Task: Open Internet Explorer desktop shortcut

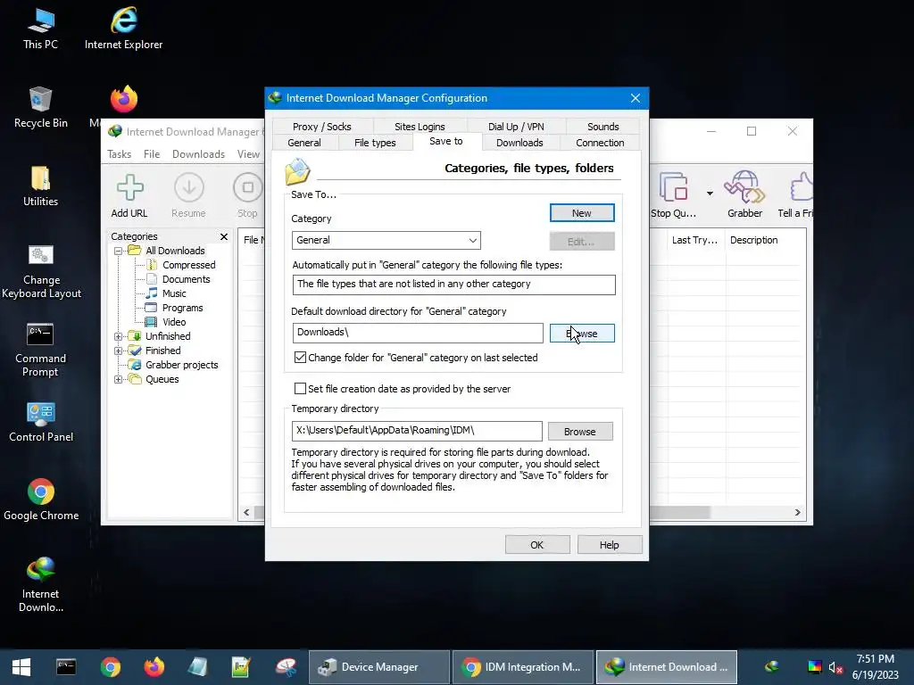Action: pyautogui.click(x=123, y=28)
